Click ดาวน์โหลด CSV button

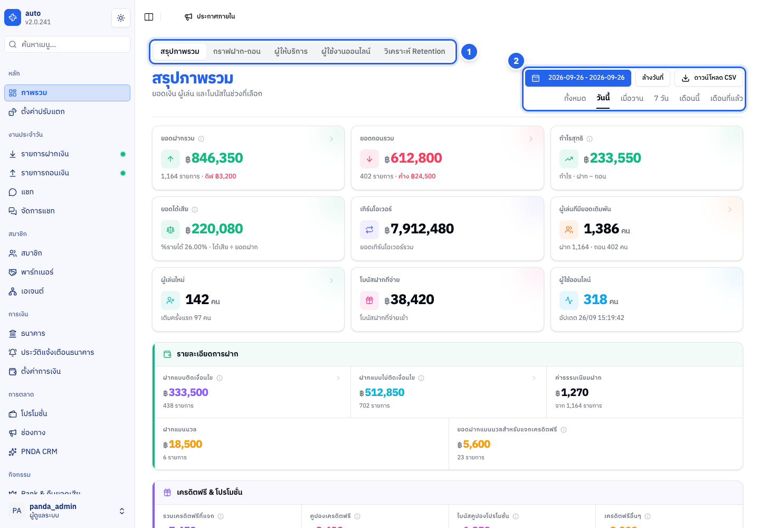[x=709, y=78]
